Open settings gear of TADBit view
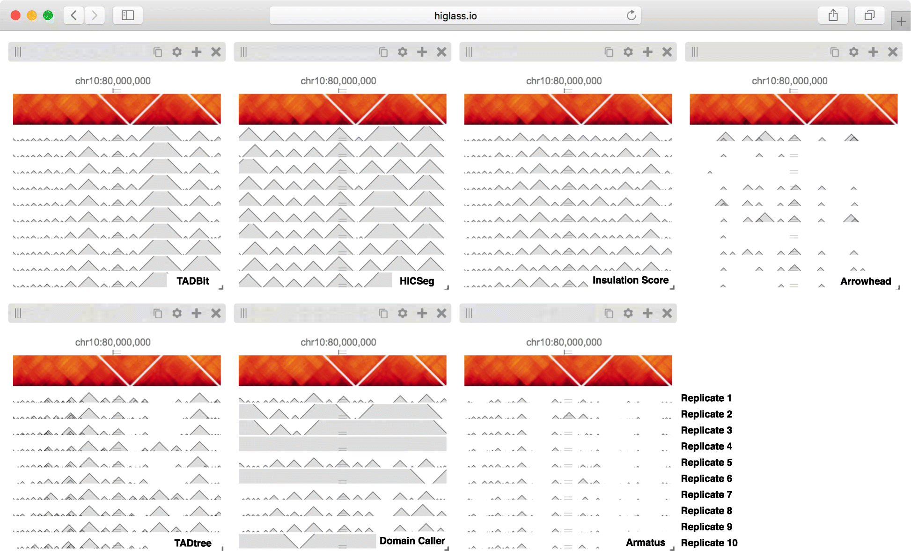911x551 pixels. pos(177,52)
